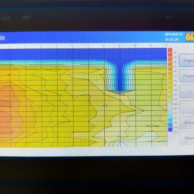This screenshot has height=194, width=194.
Task: Export the contour map
Action: click(187, 123)
